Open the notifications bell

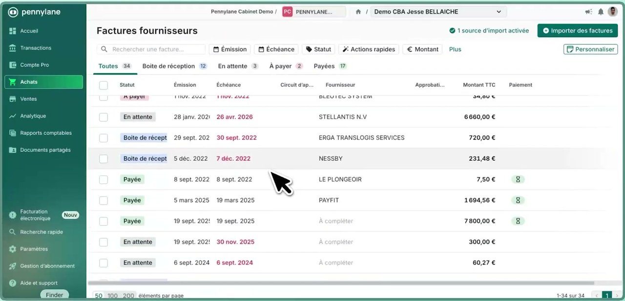click(x=601, y=12)
